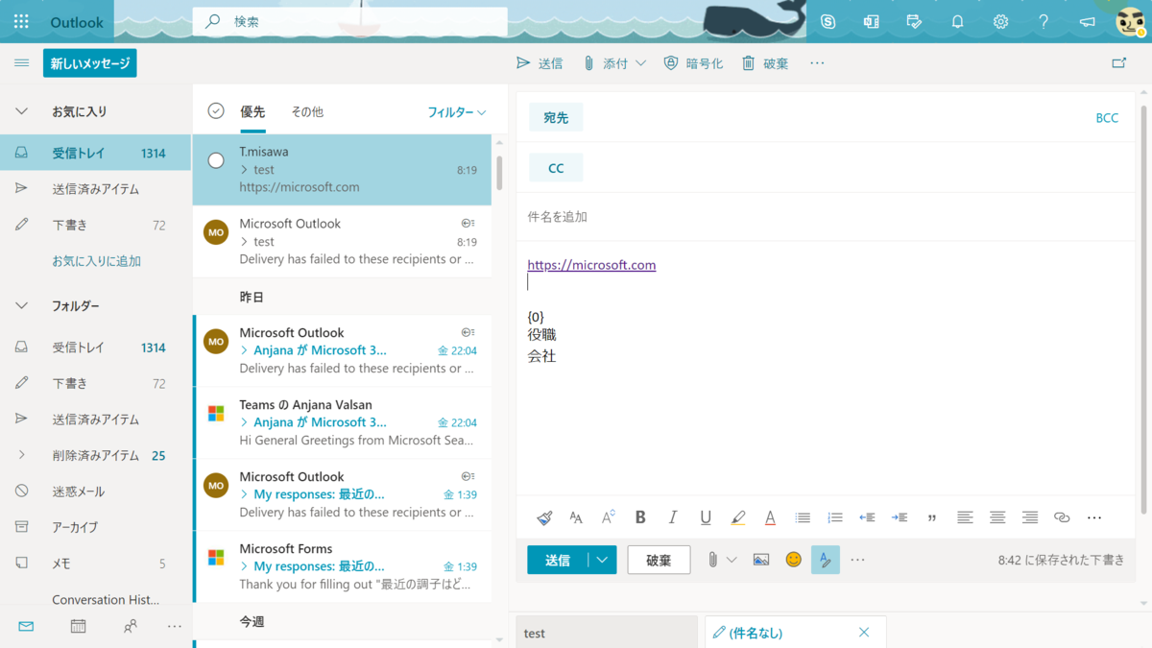This screenshot has width=1152, height=648.
Task: Open the font color picker
Action: click(770, 517)
